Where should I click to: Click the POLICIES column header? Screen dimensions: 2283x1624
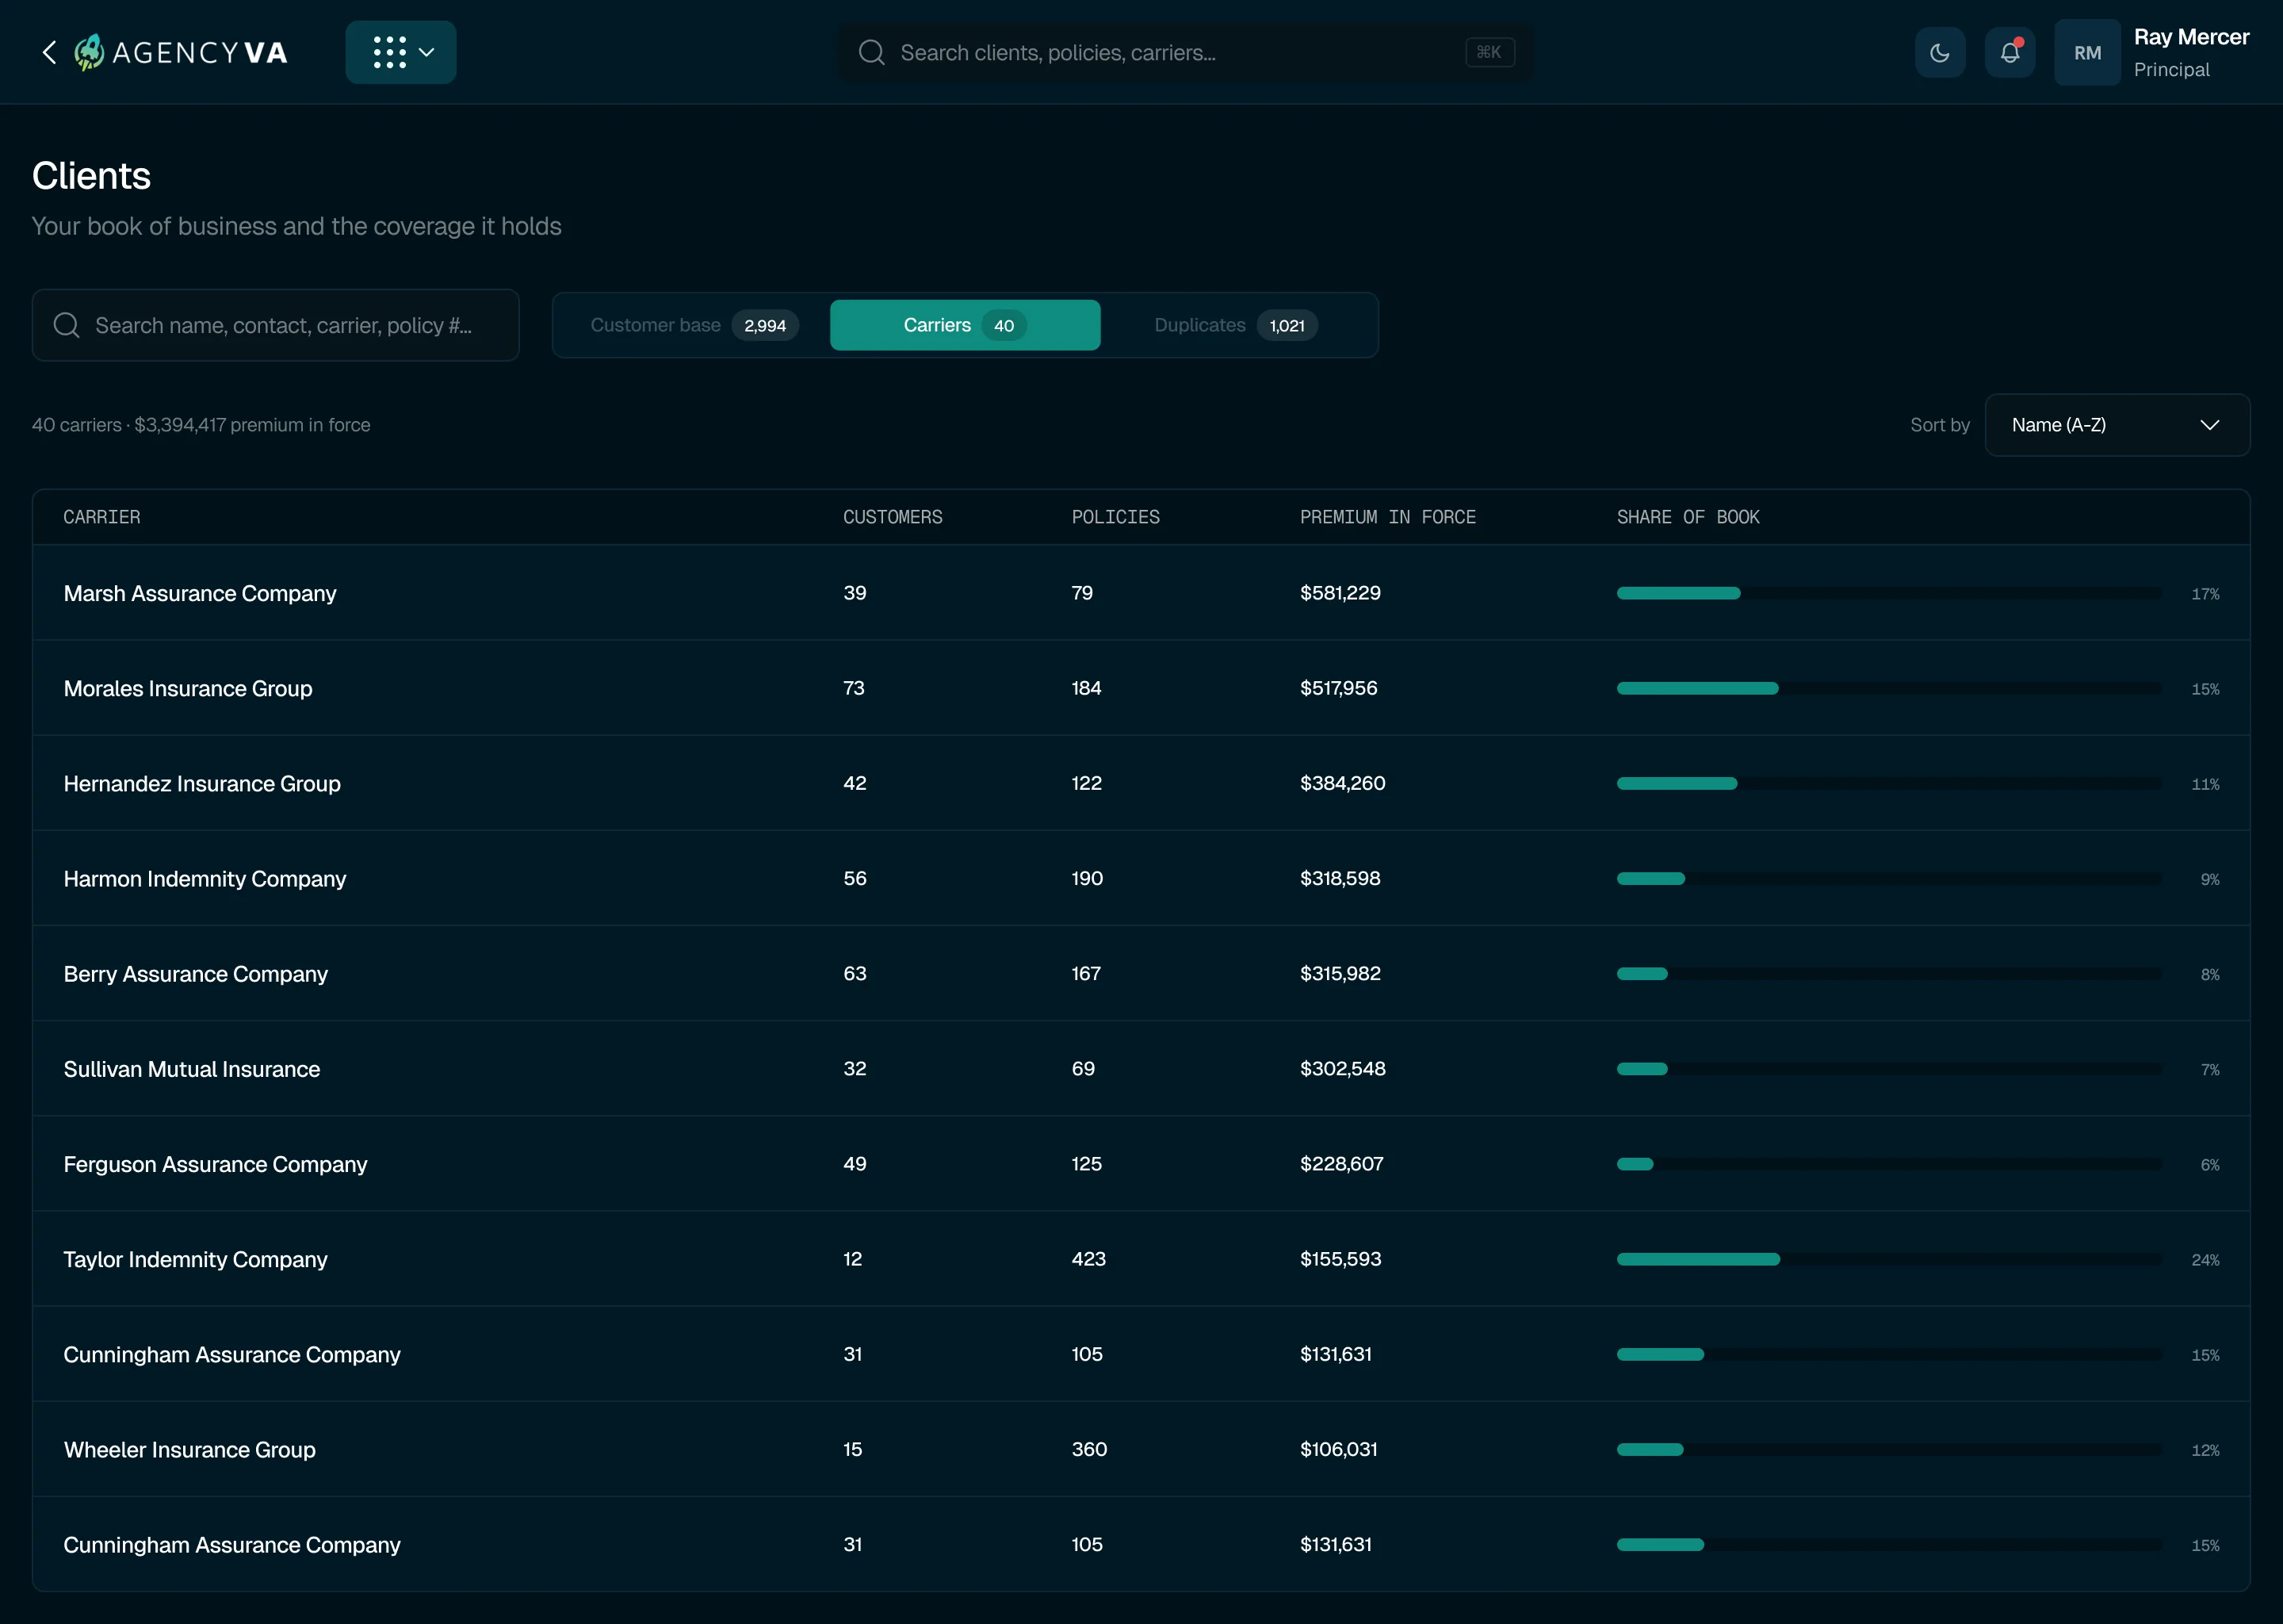tap(1115, 517)
